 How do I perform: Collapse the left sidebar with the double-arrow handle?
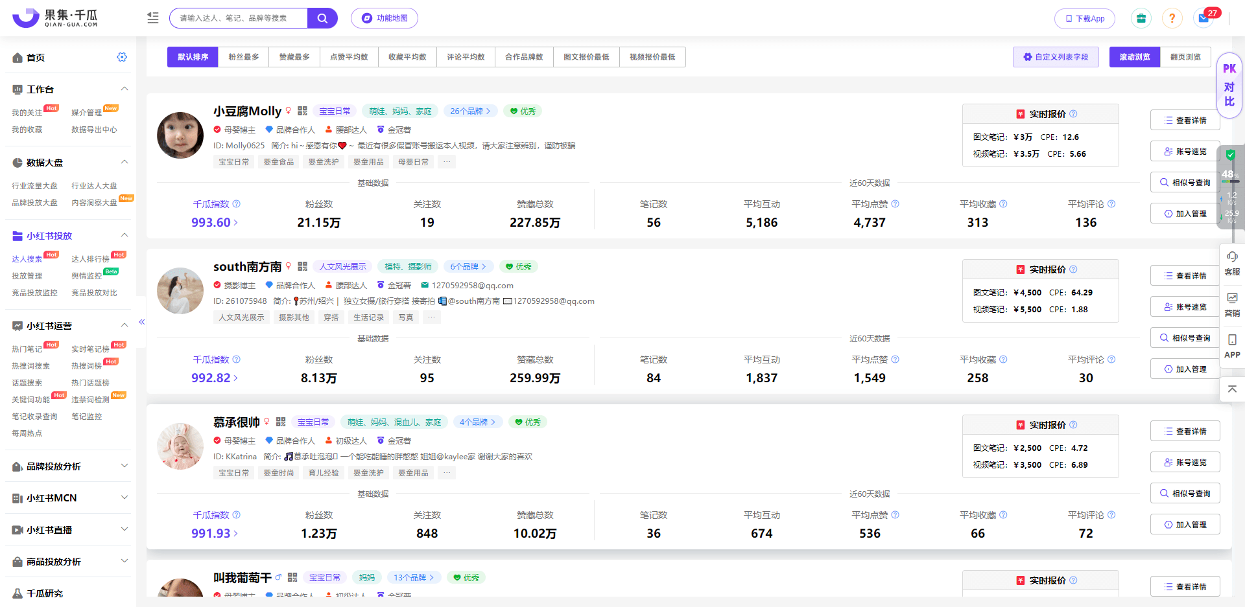tap(141, 321)
